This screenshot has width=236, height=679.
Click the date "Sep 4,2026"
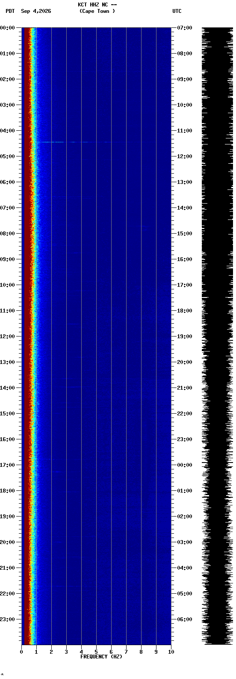pos(36,11)
